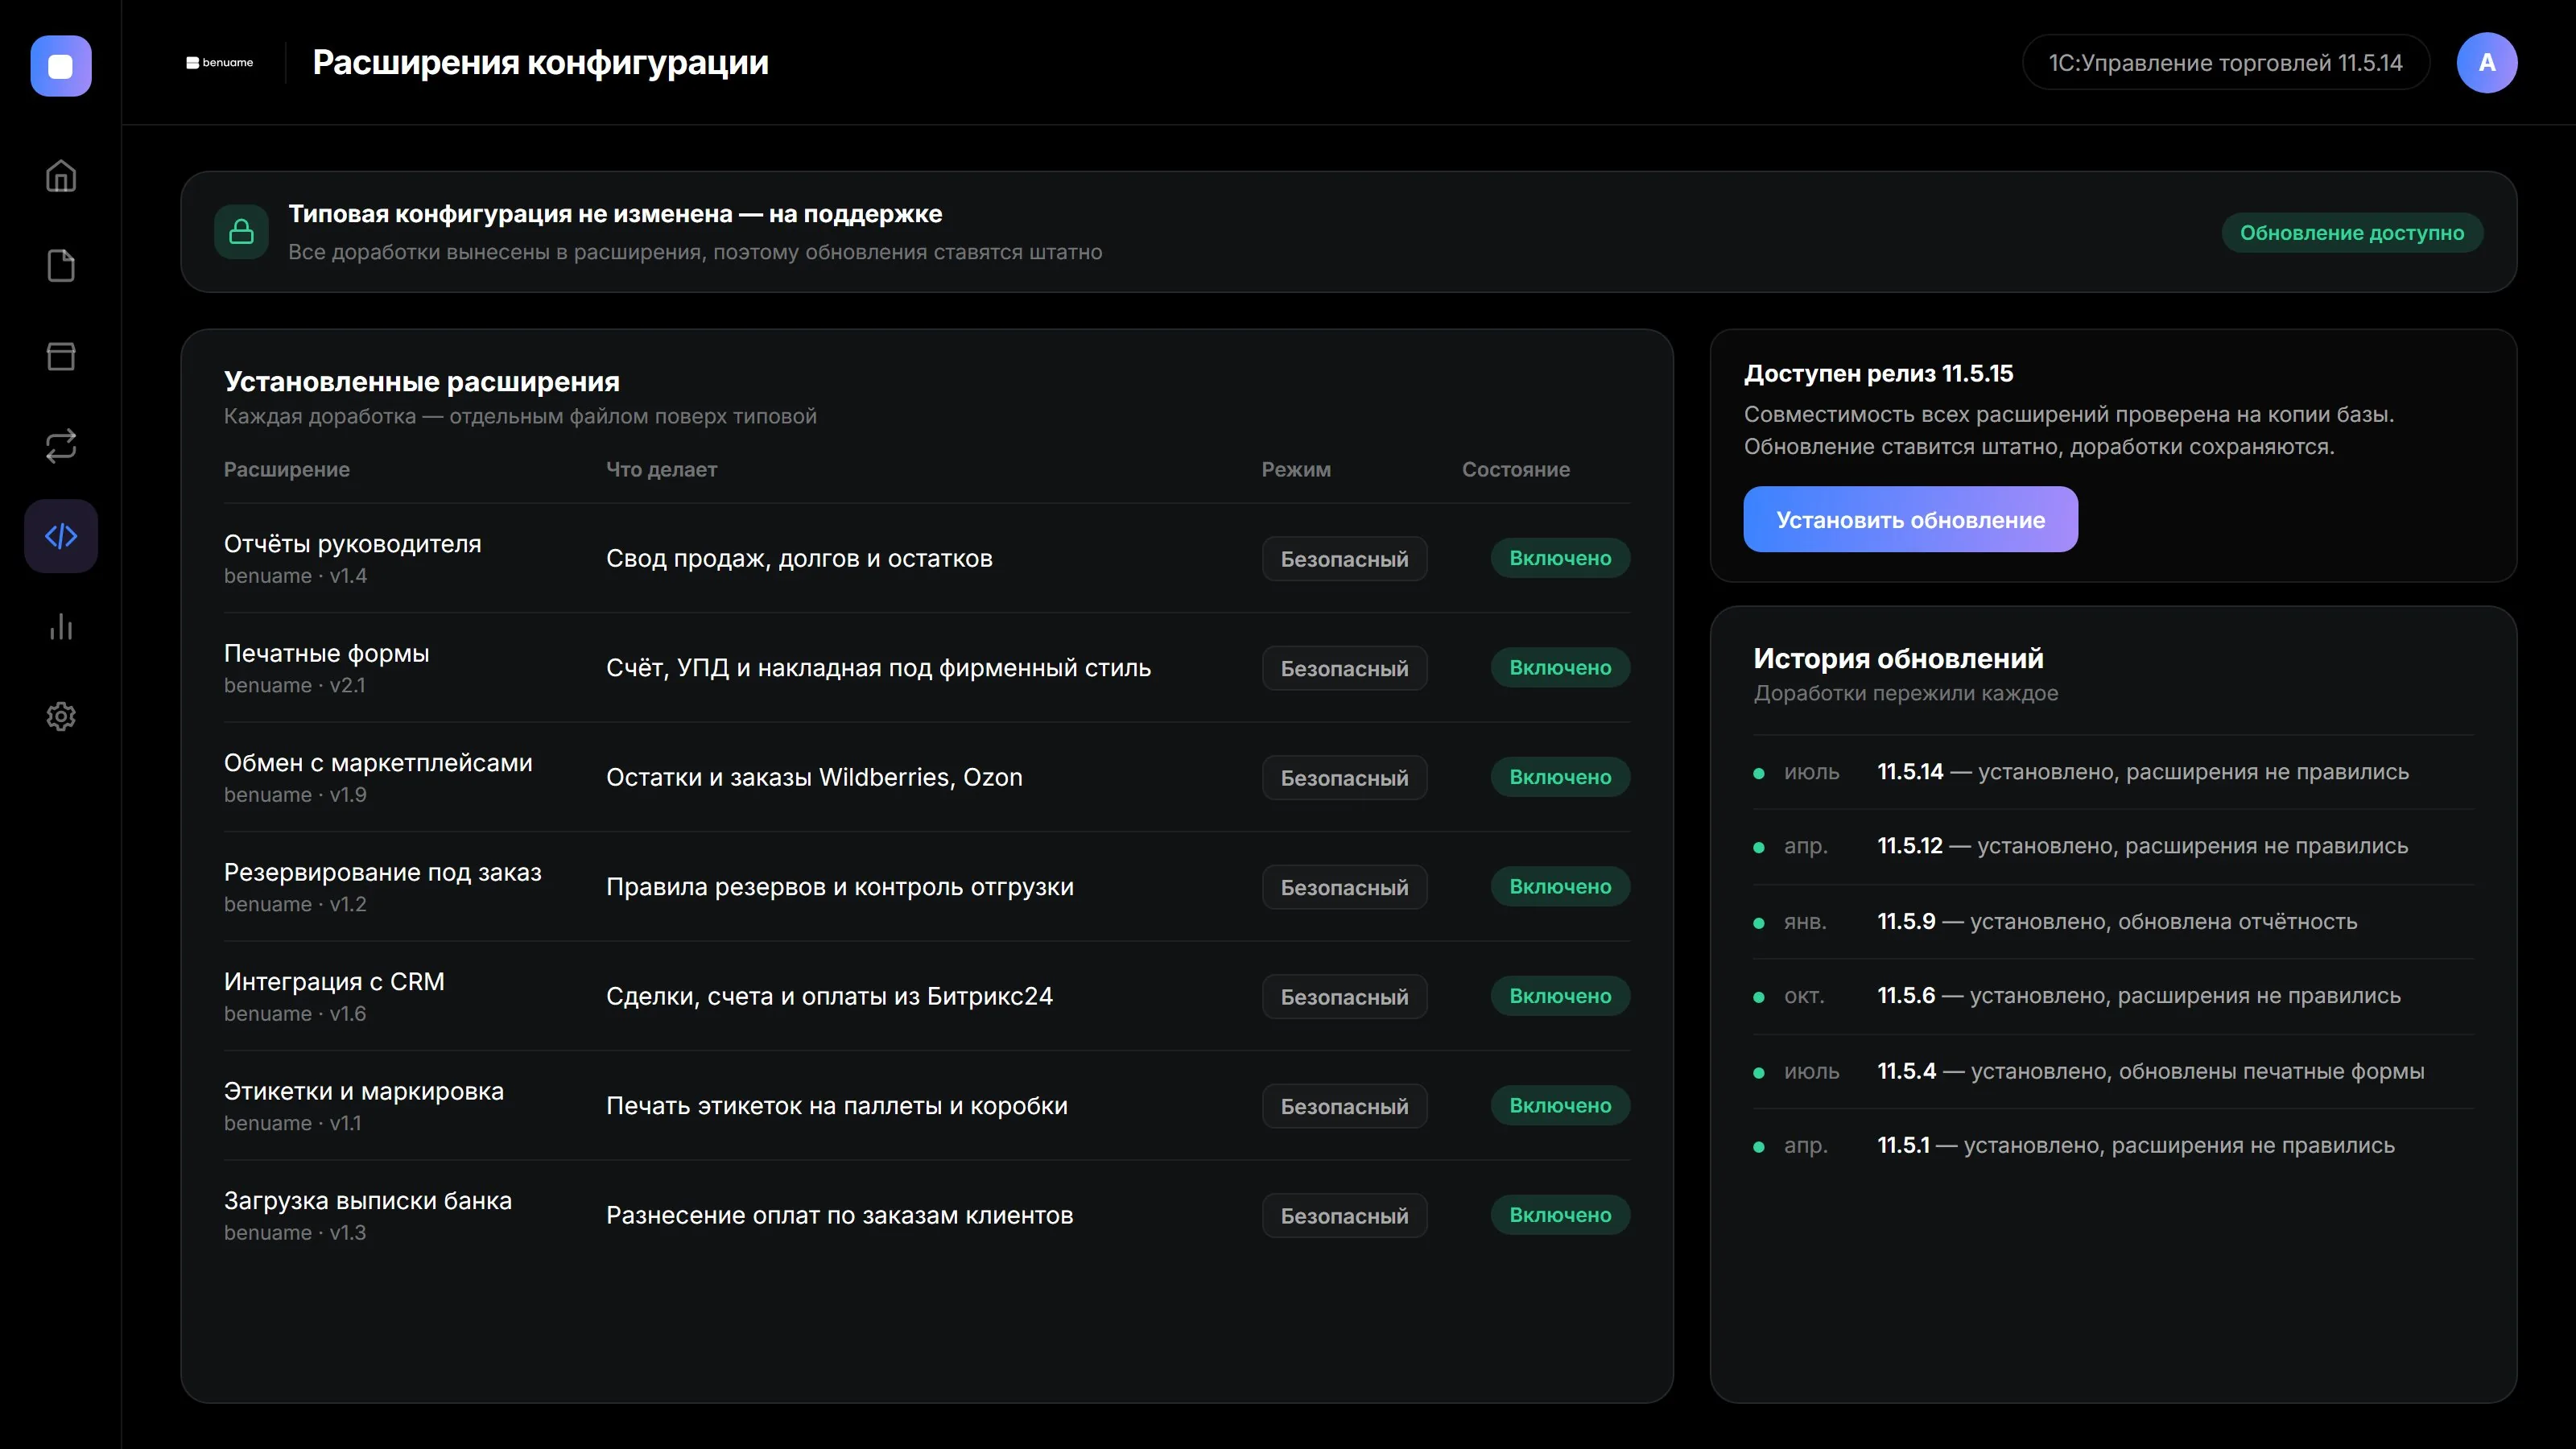Click description Сделки, счета и оплаты из Битрикс24
The height and width of the screenshot is (1449, 2576).
click(829, 996)
